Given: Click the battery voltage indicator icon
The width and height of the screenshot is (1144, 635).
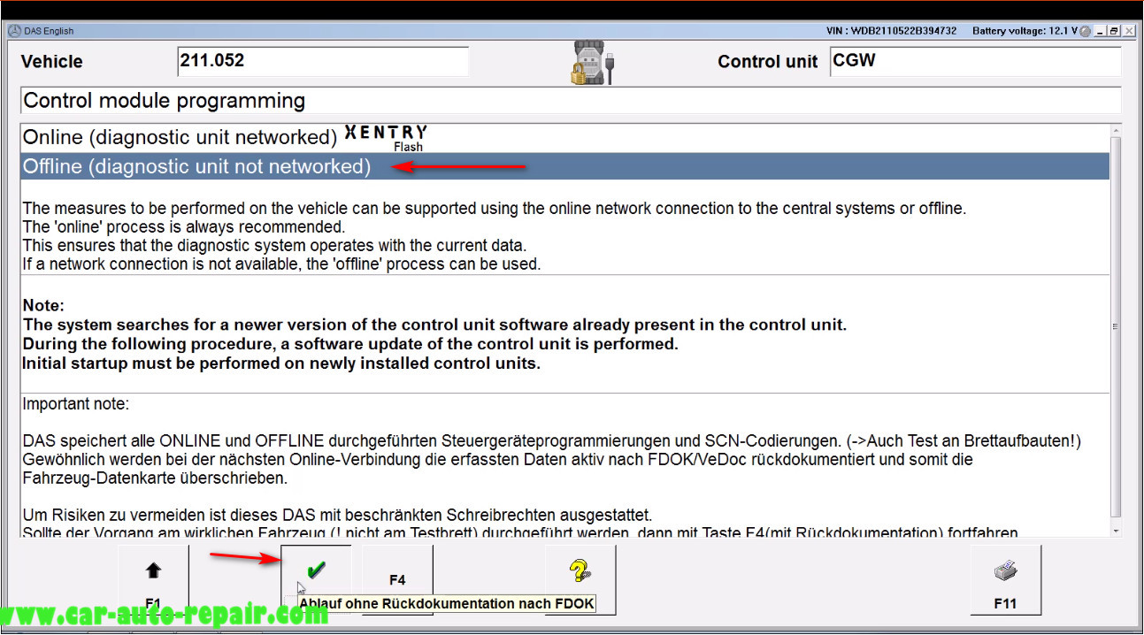Looking at the screenshot, I should pyautogui.click(x=1086, y=31).
